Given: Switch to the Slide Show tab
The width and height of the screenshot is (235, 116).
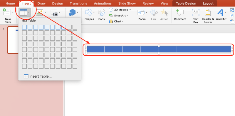Looking at the screenshot, I should point(127,4).
